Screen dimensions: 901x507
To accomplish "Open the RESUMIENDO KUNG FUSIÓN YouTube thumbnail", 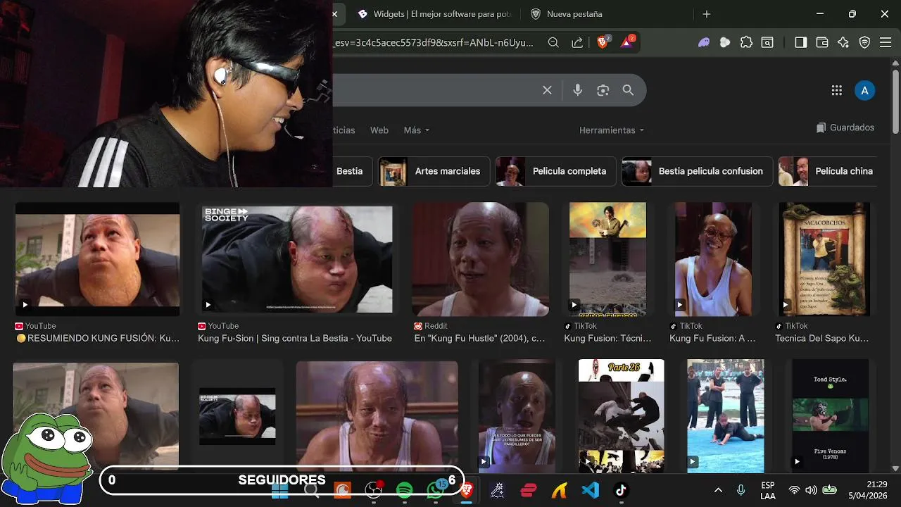I will click(97, 259).
